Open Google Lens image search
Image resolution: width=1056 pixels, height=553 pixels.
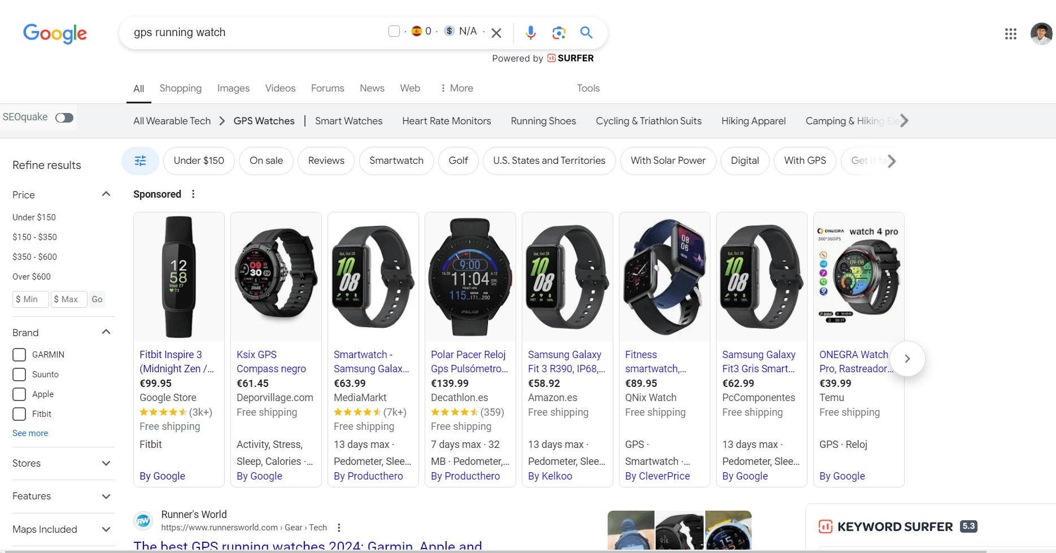(x=558, y=33)
